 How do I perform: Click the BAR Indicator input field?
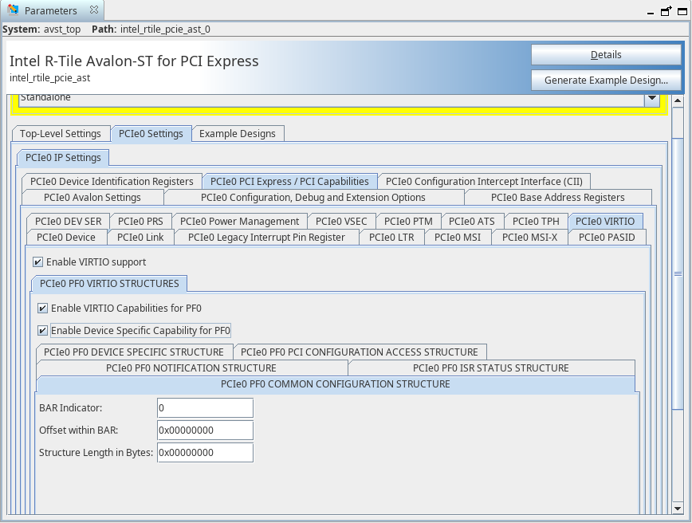point(205,408)
